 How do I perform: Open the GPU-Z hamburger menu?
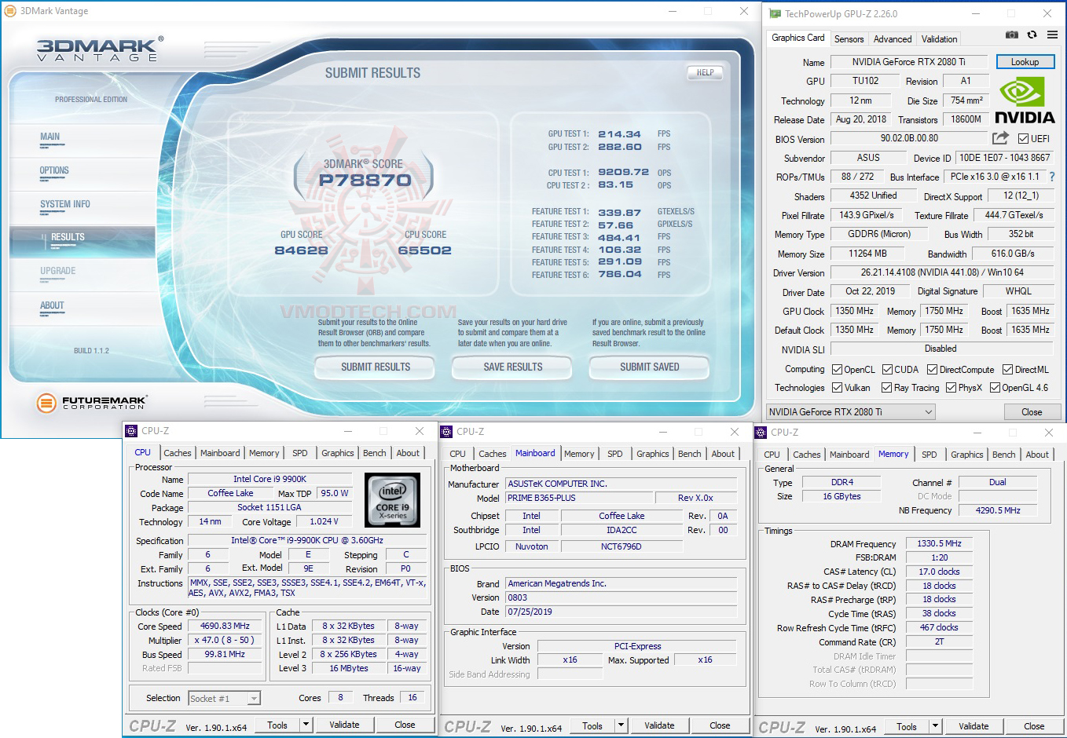click(1053, 35)
